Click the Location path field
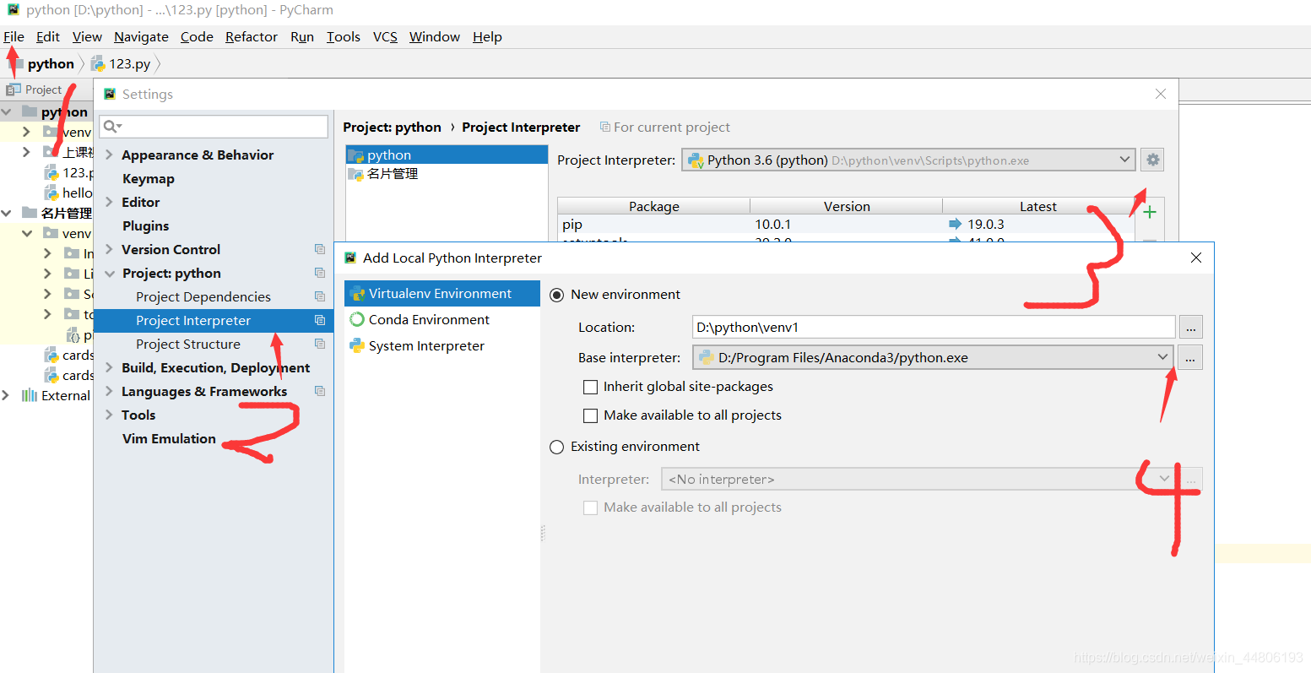This screenshot has height=673, width=1311. click(934, 327)
